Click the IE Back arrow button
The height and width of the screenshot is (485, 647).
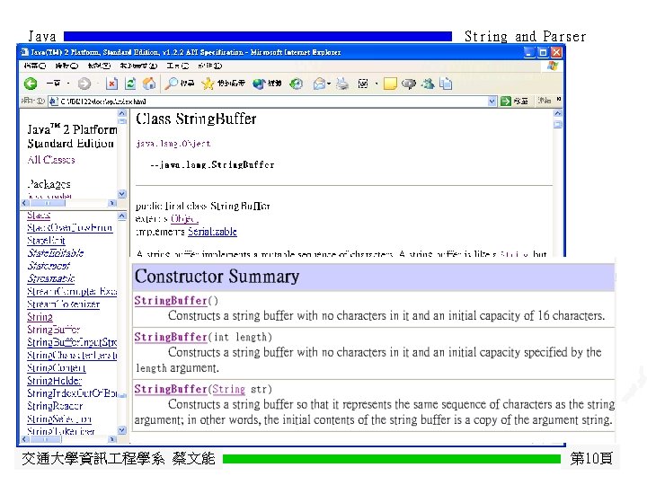pyautogui.click(x=31, y=84)
